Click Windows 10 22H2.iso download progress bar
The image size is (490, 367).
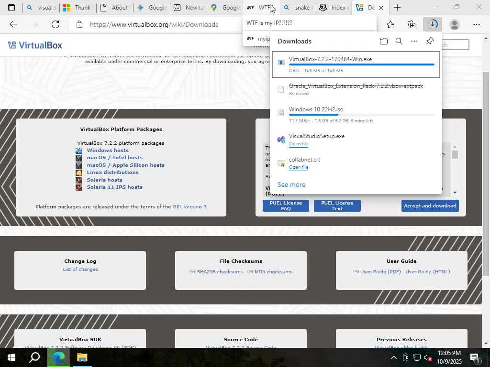point(362,115)
